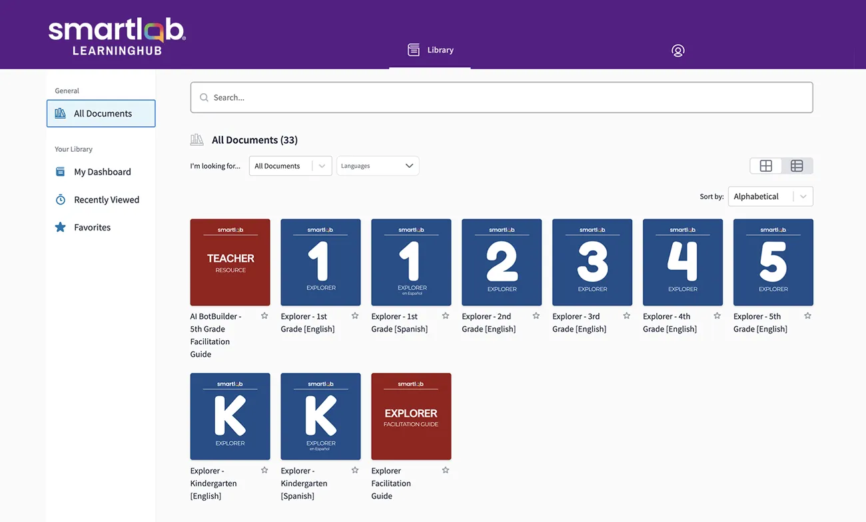Click the SmartLab LearningHub logo
Viewport: 866px width, 522px height.
[117, 37]
